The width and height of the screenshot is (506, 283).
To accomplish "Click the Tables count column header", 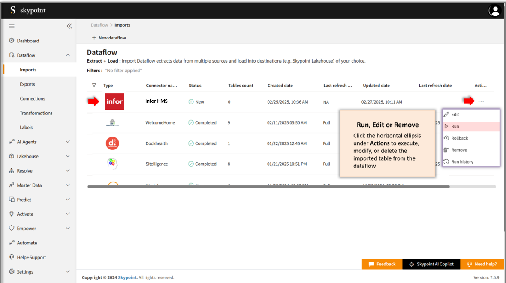I will pos(241,86).
